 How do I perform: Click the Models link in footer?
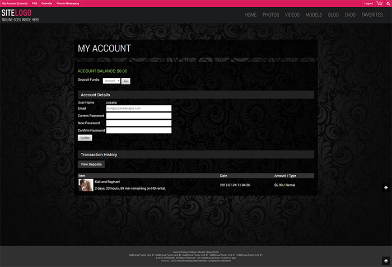[202, 252]
